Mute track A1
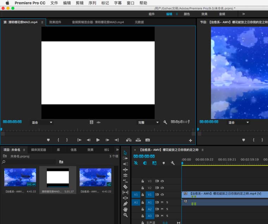This screenshot has height=224, width=268. [162, 202]
